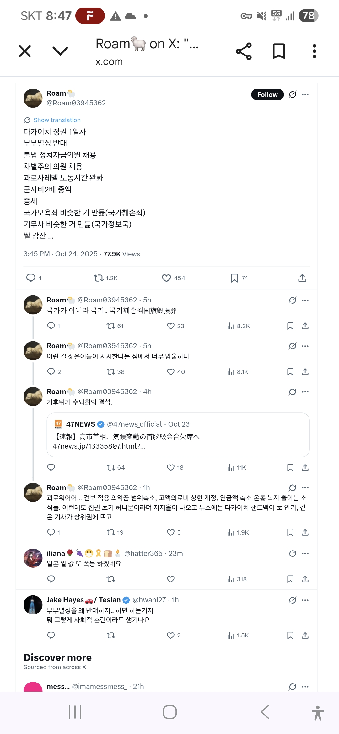The image size is (339, 734).
Task: Tap the share icon in browser header
Action: (244, 51)
